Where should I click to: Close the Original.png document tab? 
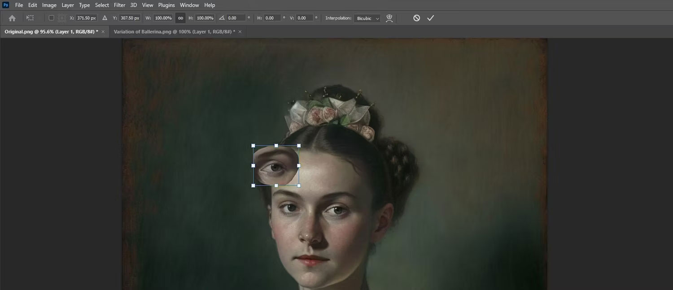point(103,32)
